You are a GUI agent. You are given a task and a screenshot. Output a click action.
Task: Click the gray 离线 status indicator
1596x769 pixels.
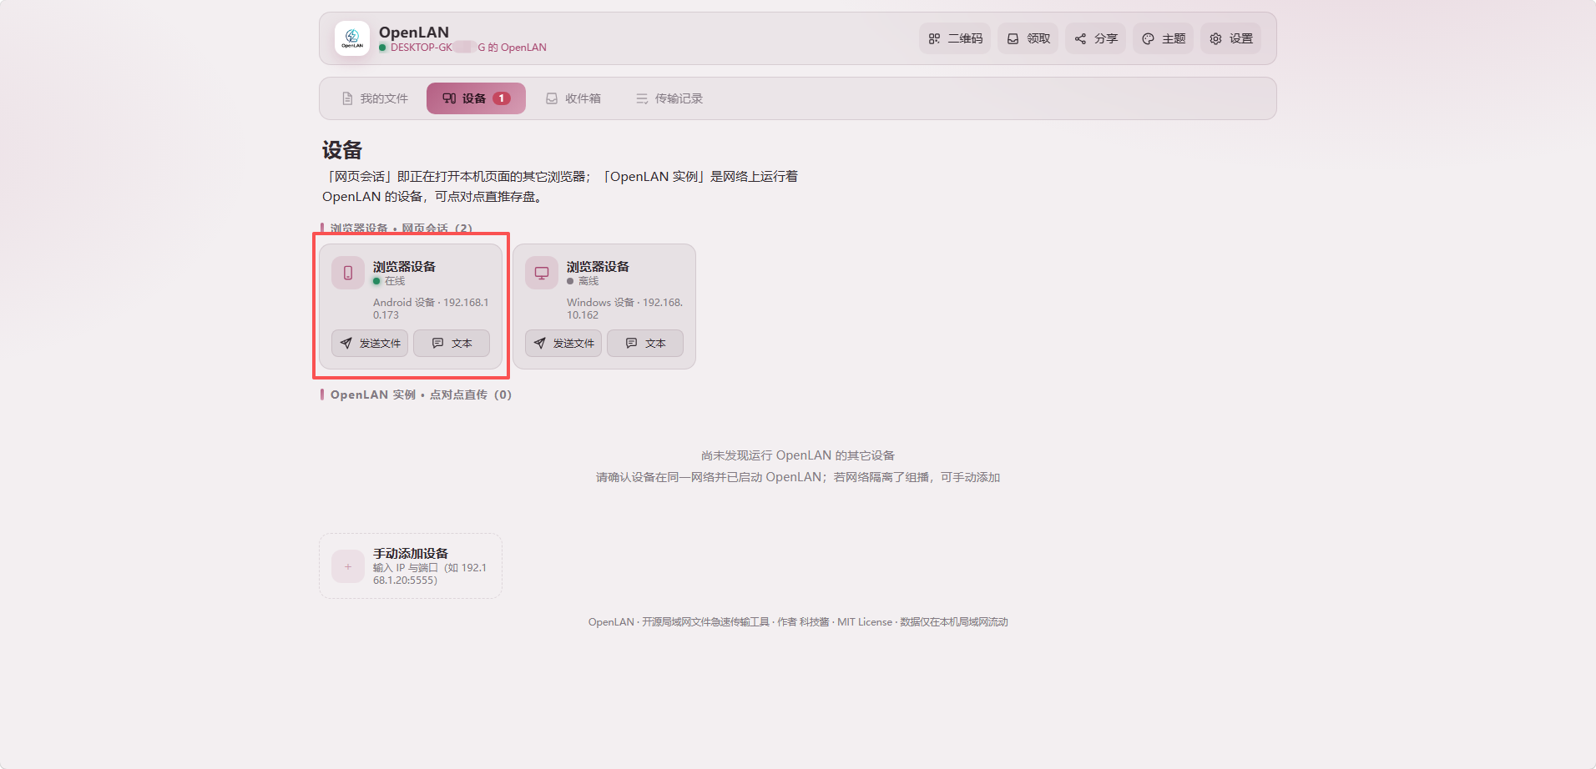(570, 281)
